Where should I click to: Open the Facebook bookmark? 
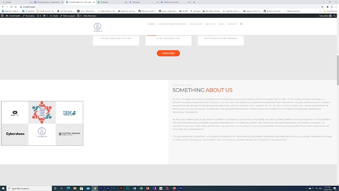(x=28, y=11)
